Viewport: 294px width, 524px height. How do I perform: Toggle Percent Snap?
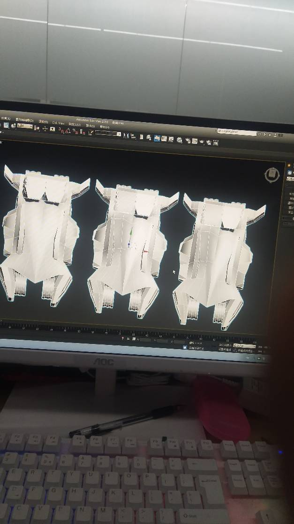[75, 131]
